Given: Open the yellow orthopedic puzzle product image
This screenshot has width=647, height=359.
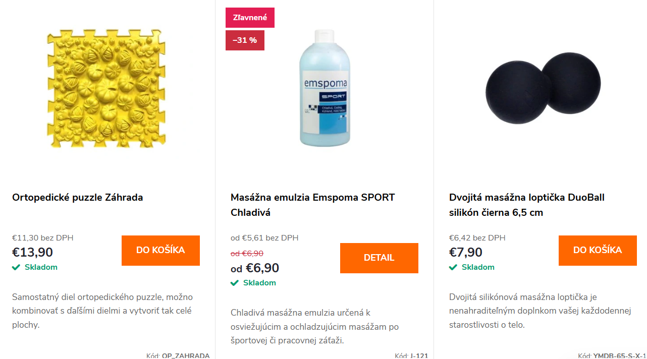Looking at the screenshot, I should tap(106, 88).
